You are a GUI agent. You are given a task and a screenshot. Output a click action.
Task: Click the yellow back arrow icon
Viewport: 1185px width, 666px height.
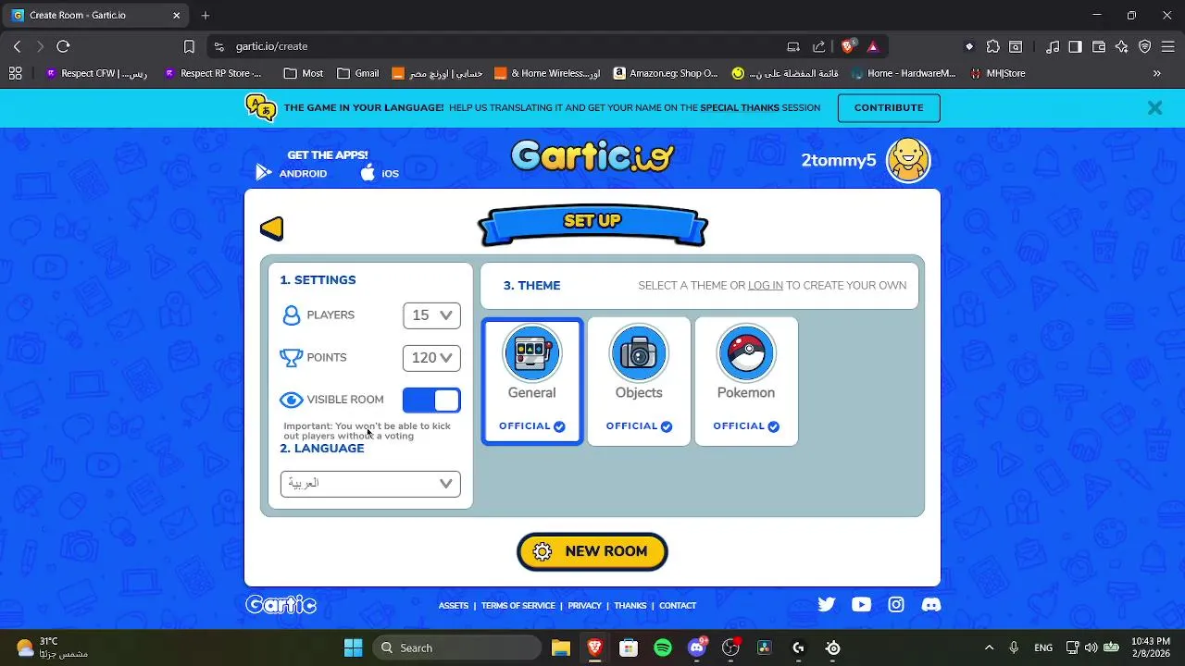(271, 228)
